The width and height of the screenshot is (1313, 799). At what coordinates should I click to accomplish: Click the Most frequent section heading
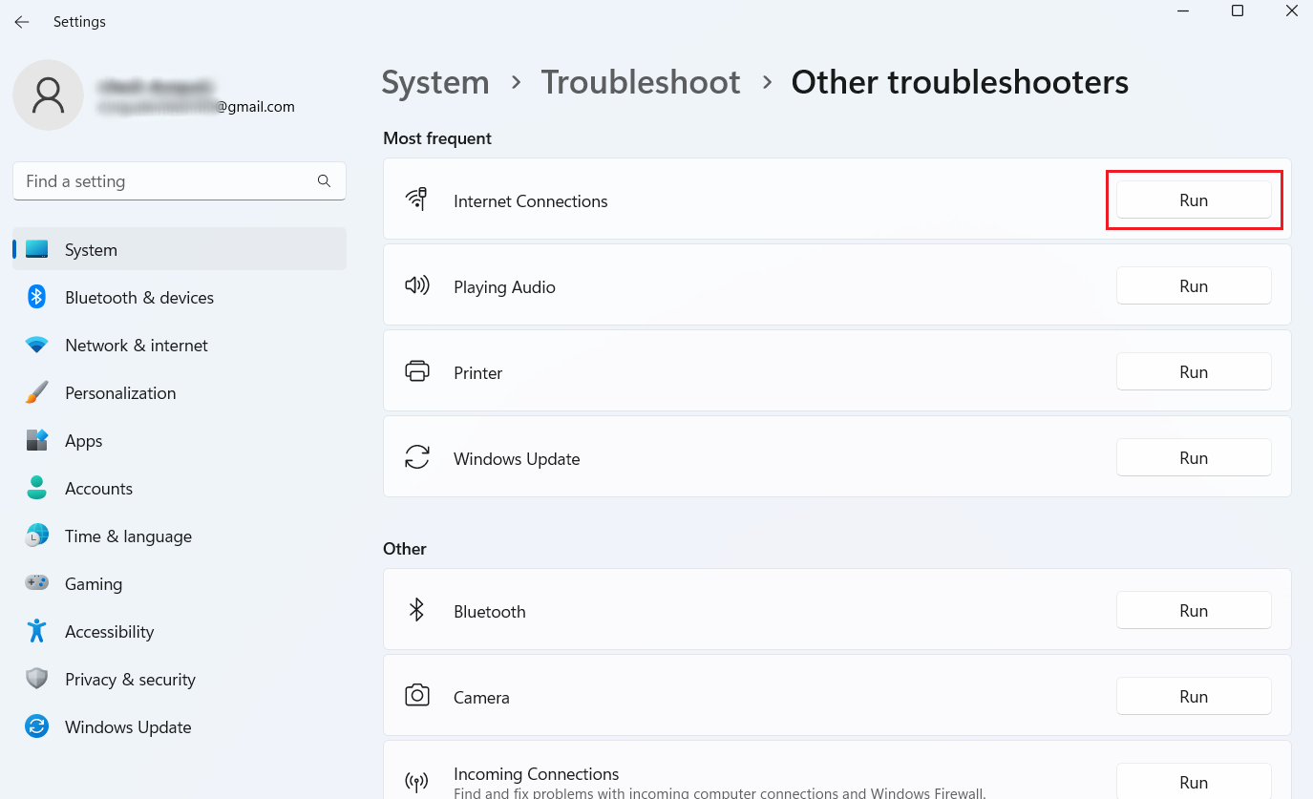pyautogui.click(x=437, y=138)
